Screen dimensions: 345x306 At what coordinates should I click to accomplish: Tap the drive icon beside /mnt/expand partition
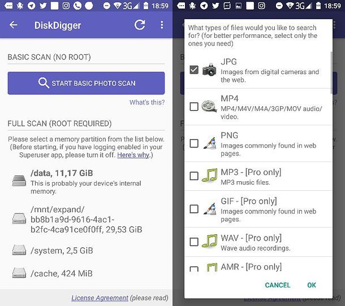click(x=19, y=219)
